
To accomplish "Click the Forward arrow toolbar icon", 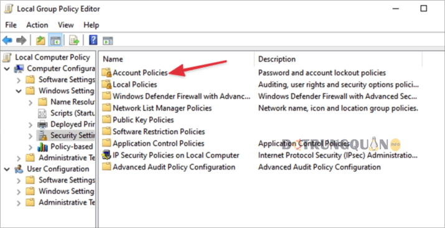I will tap(21, 40).
